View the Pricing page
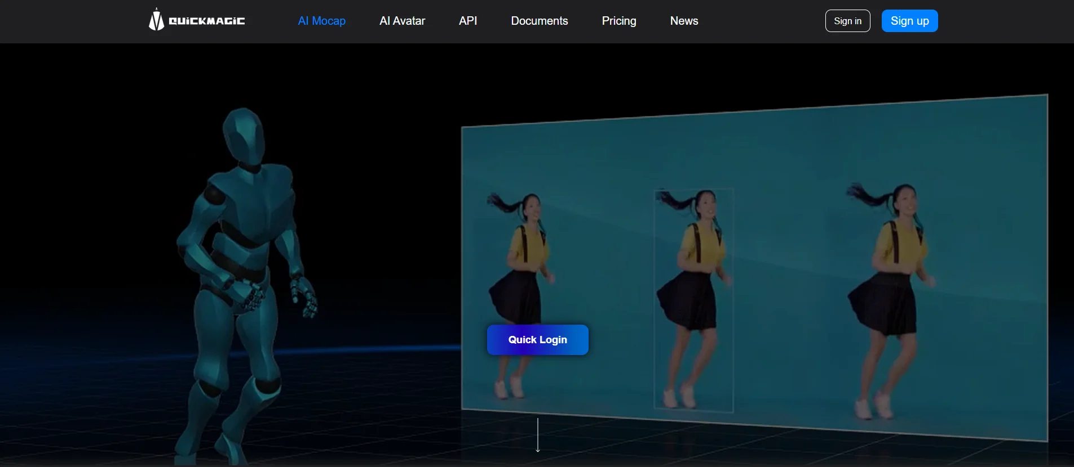 pyautogui.click(x=618, y=21)
